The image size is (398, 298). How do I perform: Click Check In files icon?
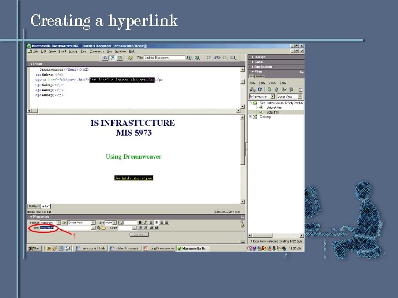(x=291, y=89)
